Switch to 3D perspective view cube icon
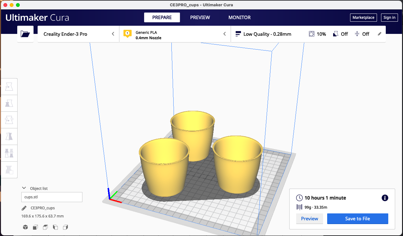This screenshot has width=403, height=236. coord(25,227)
